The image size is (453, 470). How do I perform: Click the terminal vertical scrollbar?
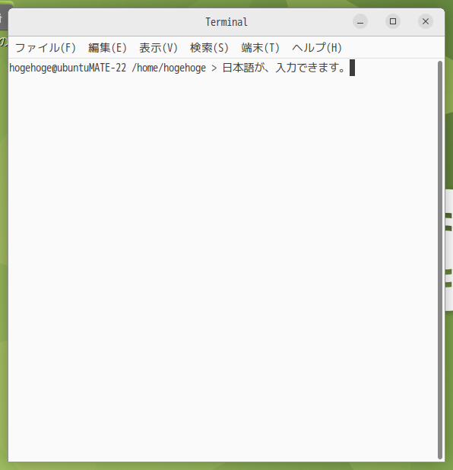point(440,259)
